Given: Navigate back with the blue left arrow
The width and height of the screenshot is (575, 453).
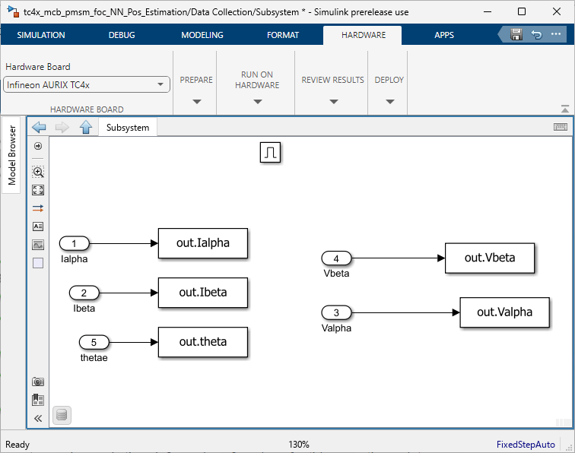Looking at the screenshot, I should point(40,128).
